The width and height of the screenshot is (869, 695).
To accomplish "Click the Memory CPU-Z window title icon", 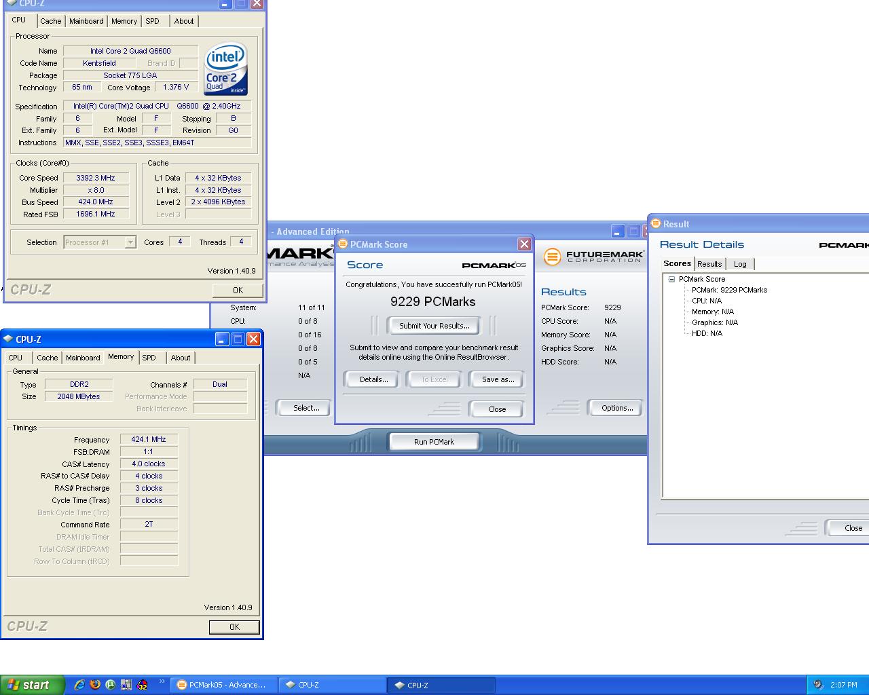I will (x=8, y=339).
